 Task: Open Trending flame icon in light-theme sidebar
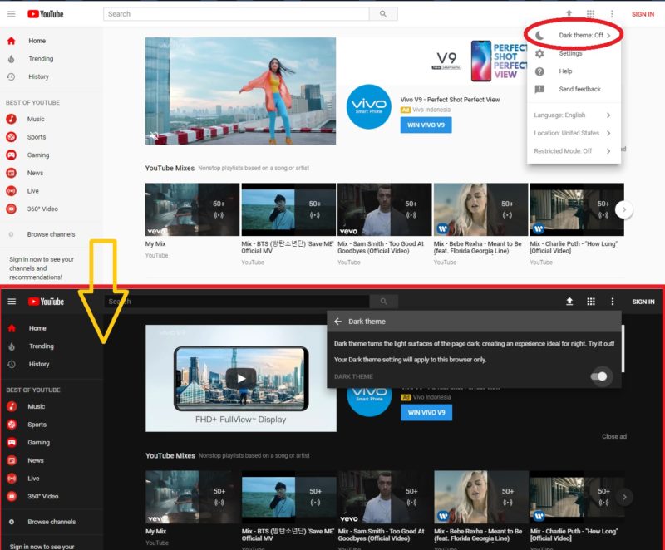click(12, 59)
